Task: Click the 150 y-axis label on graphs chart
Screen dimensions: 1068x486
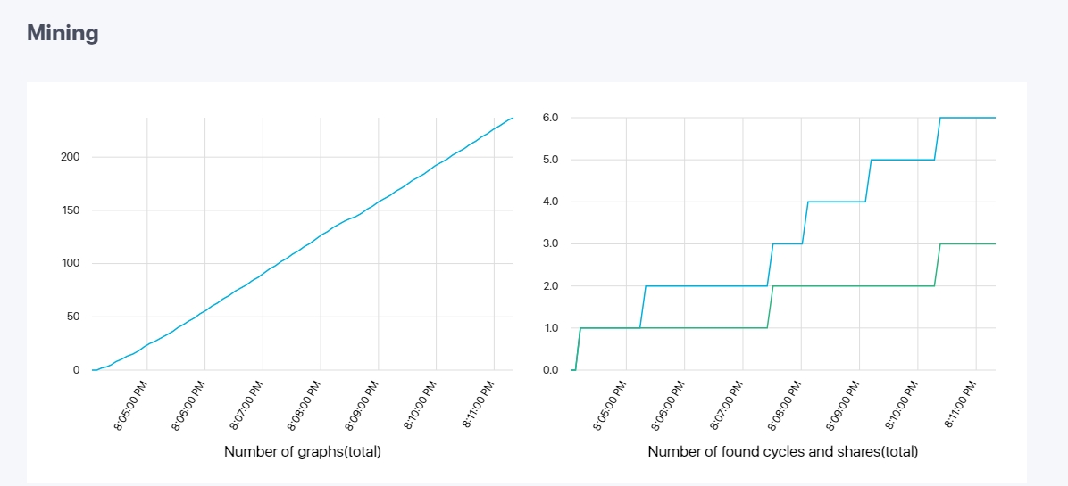Action: (x=71, y=210)
